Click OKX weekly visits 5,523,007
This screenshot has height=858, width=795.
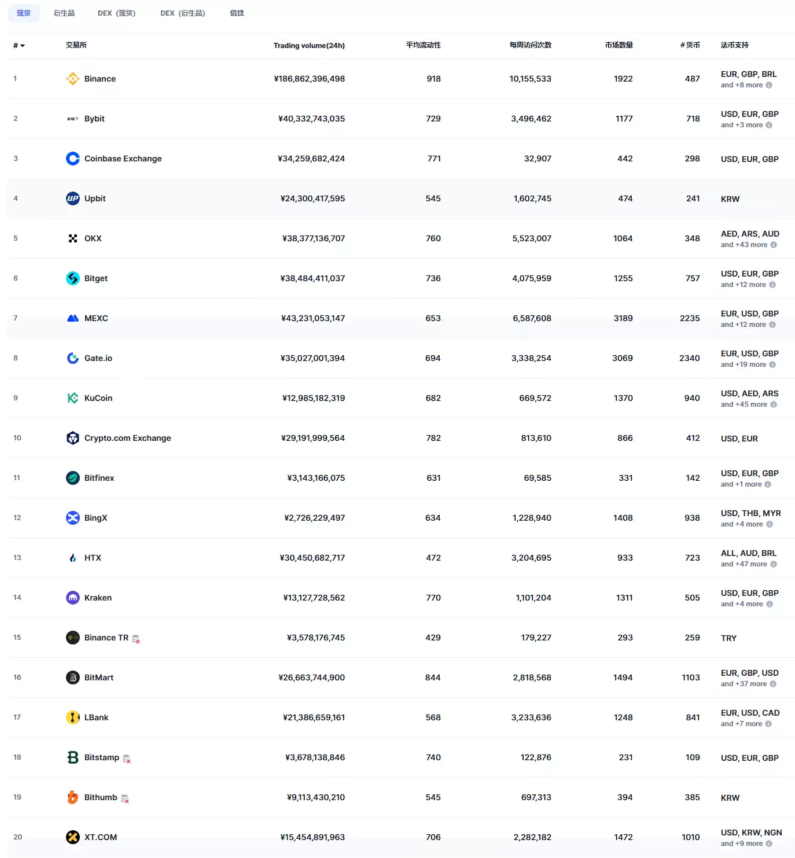click(x=532, y=238)
